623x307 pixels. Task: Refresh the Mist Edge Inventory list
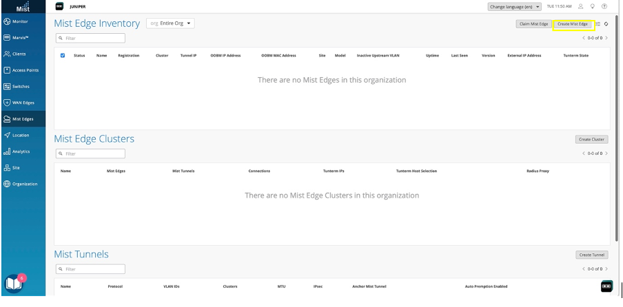(x=606, y=24)
